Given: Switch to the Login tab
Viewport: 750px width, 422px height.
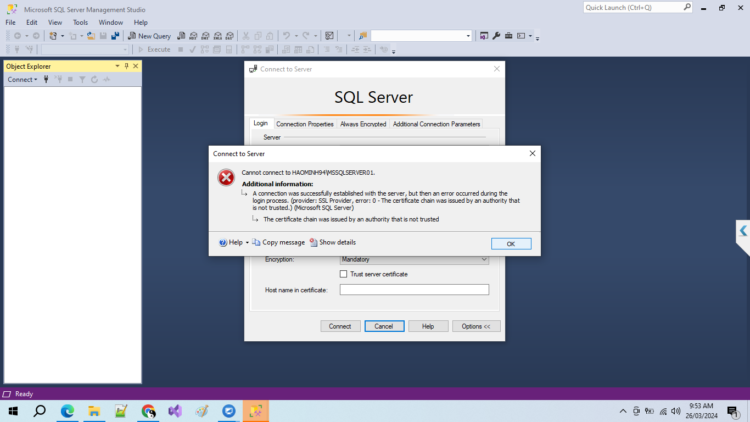Looking at the screenshot, I should click(x=261, y=124).
